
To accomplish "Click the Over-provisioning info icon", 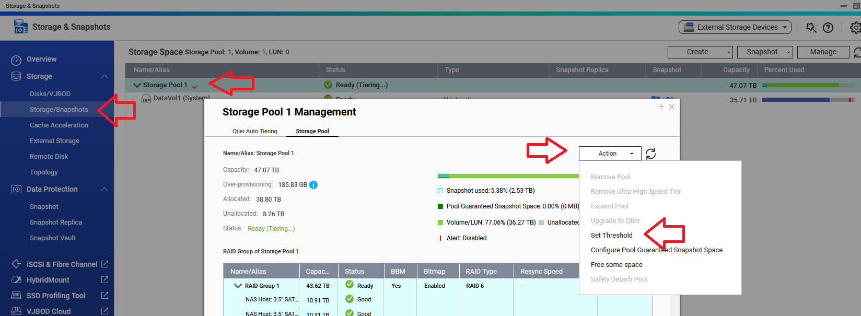I will tap(313, 185).
